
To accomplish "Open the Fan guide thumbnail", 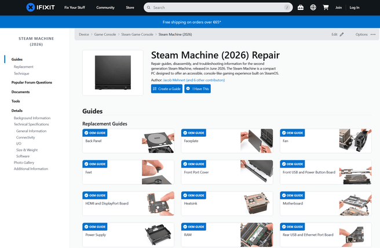I will (x=355, y=141).
